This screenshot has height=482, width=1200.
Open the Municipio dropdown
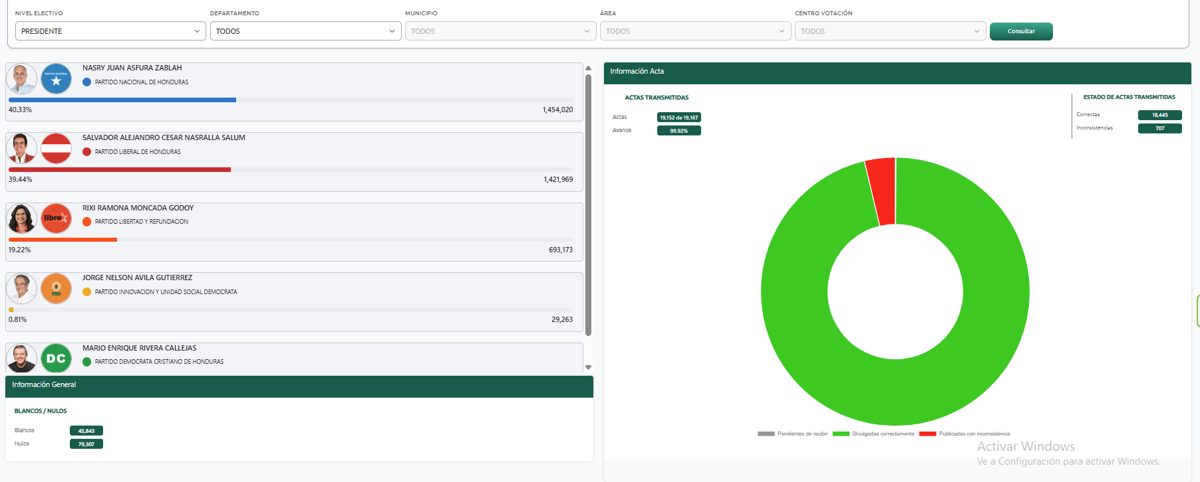coord(500,31)
